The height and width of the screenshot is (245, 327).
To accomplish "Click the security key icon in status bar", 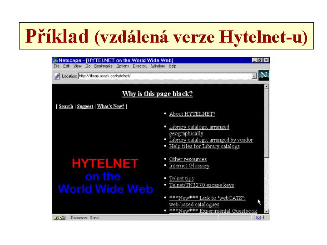I will click(x=59, y=218).
